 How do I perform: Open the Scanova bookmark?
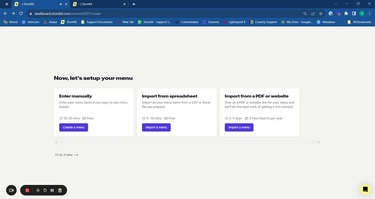click(x=210, y=22)
